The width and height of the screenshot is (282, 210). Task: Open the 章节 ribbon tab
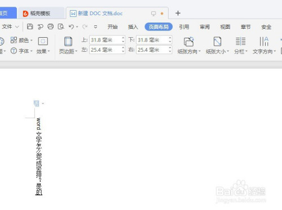(x=245, y=27)
